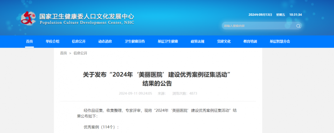This screenshot has height=133, width=334.
Task: Select the 基层卫生健康 navigation item
Action: (168, 42)
